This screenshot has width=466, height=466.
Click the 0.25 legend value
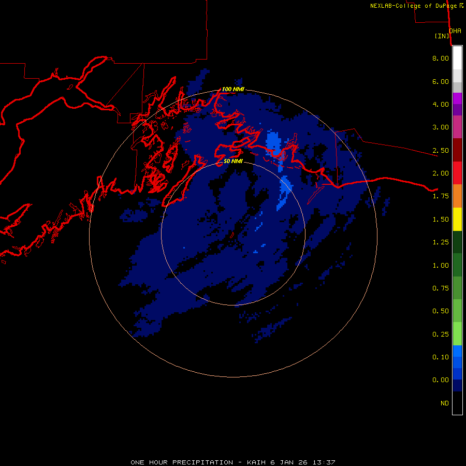tap(441, 334)
